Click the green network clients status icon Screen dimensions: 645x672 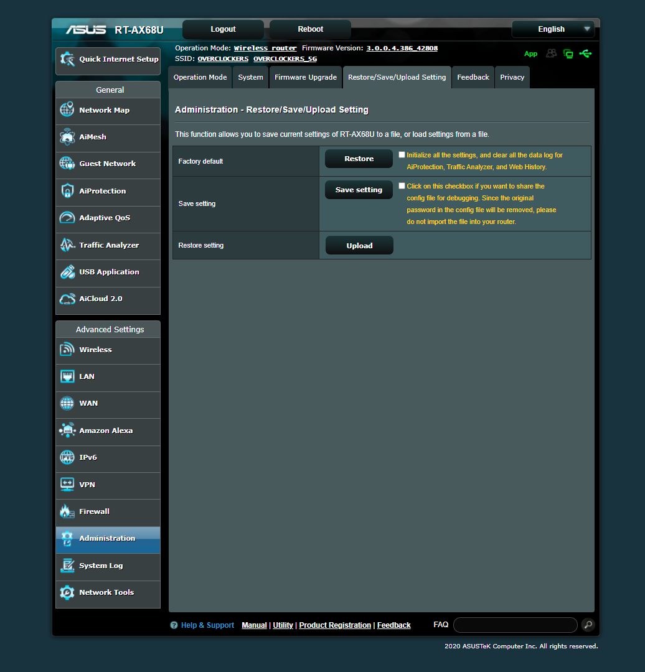click(x=568, y=54)
